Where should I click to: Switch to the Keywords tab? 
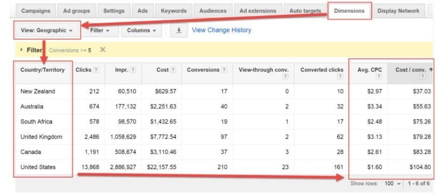pyautogui.click(x=174, y=11)
